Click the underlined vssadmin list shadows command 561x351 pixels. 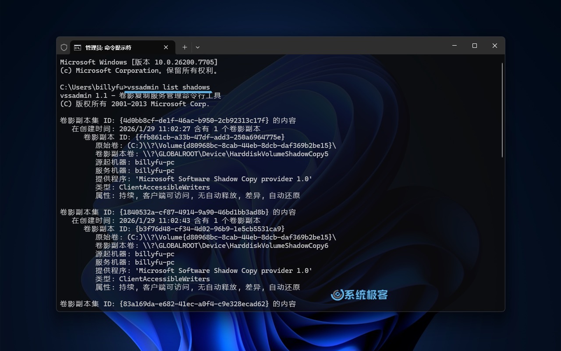(x=168, y=87)
